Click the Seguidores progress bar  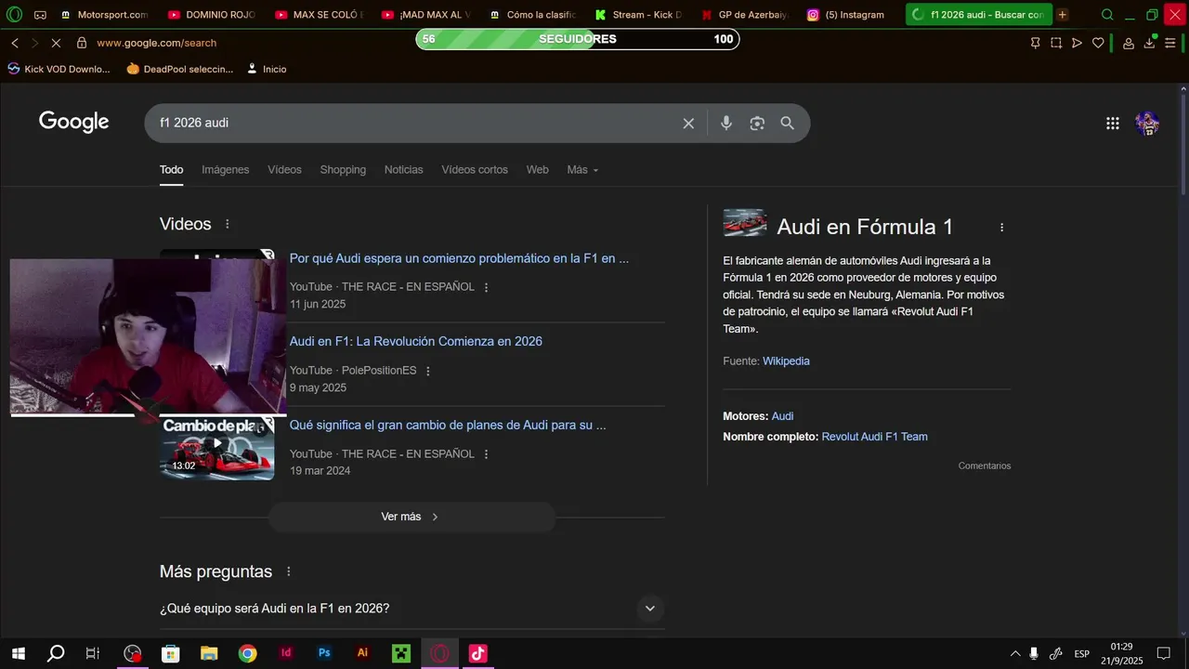tap(577, 39)
